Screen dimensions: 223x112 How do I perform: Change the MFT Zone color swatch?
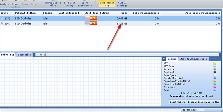point(215,66)
